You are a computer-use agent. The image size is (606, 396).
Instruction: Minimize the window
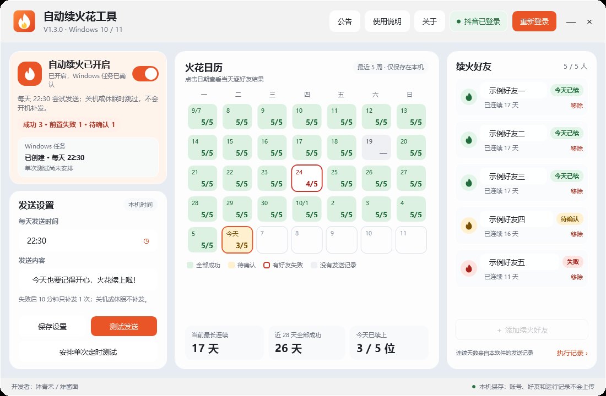tap(571, 21)
